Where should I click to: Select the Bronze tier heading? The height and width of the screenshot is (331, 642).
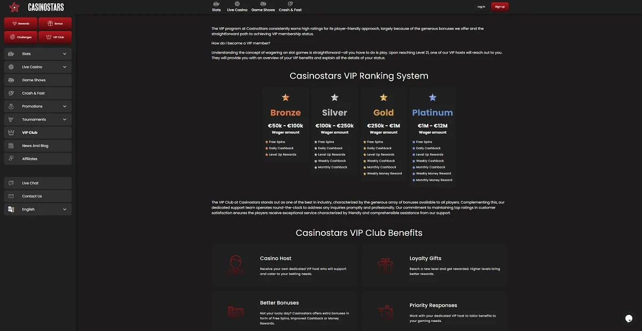(x=286, y=113)
